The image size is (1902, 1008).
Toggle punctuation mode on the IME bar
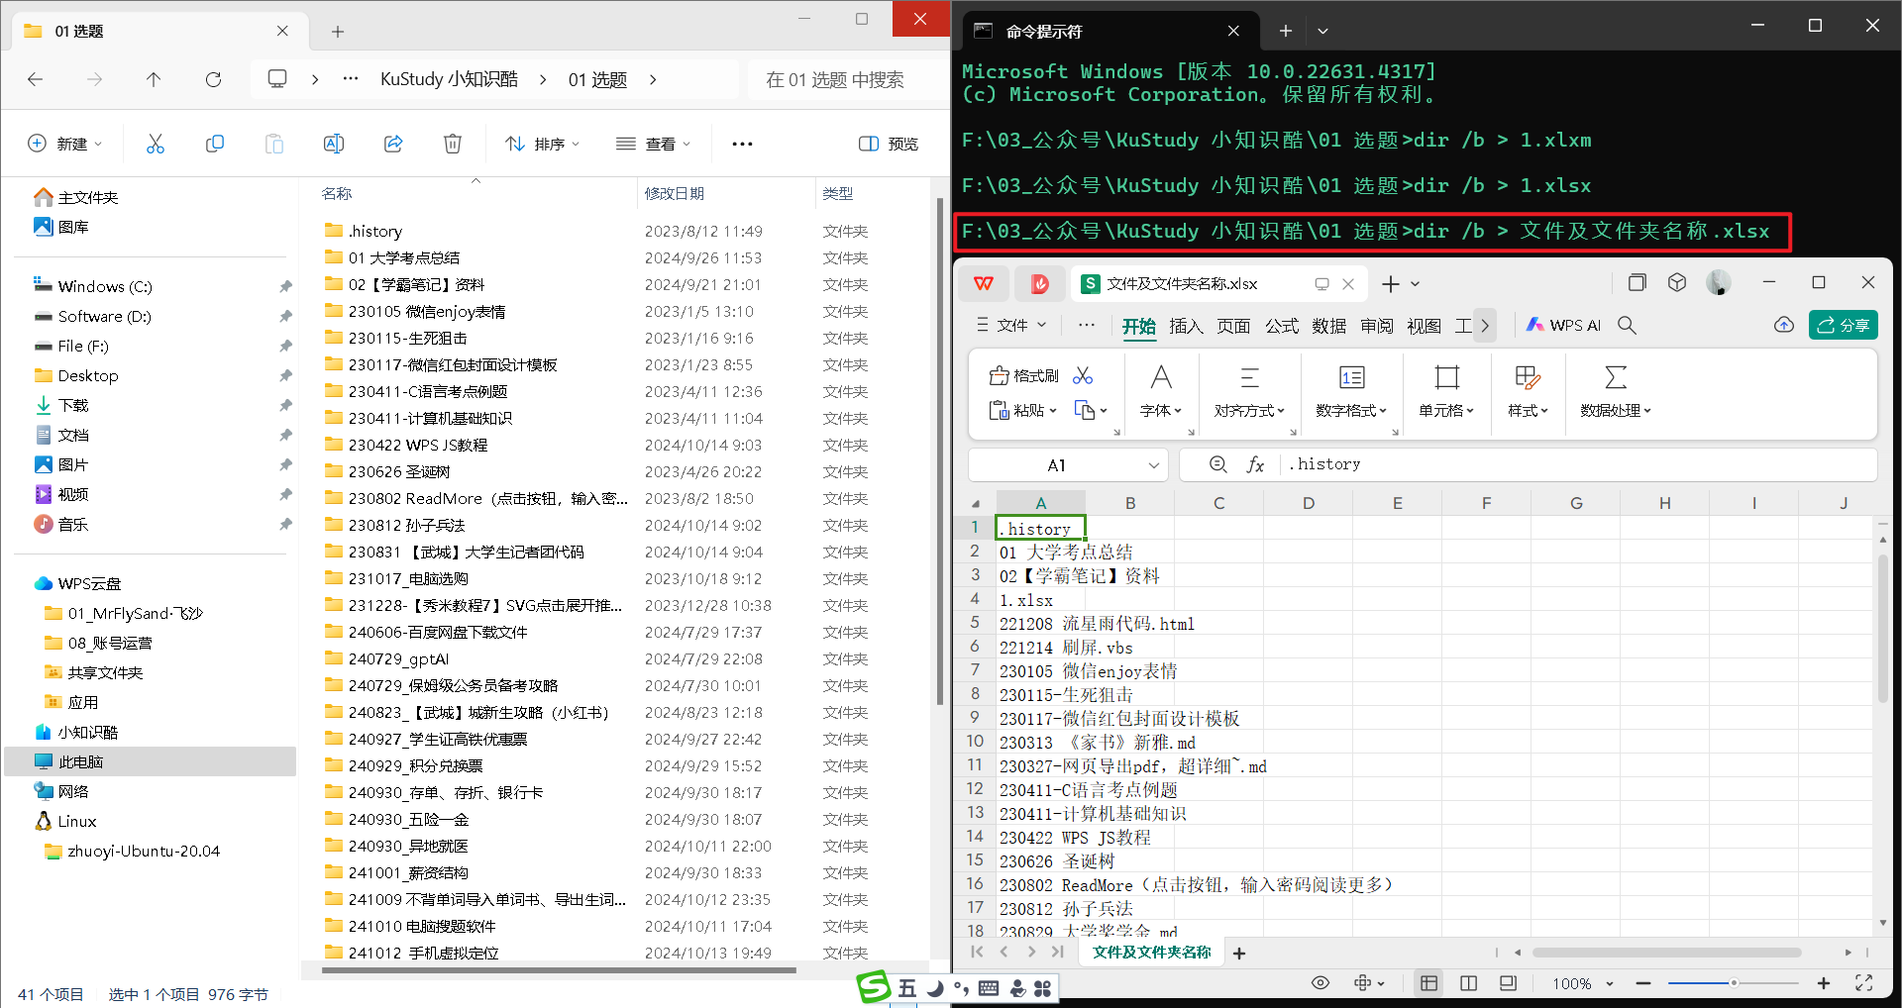tap(961, 988)
